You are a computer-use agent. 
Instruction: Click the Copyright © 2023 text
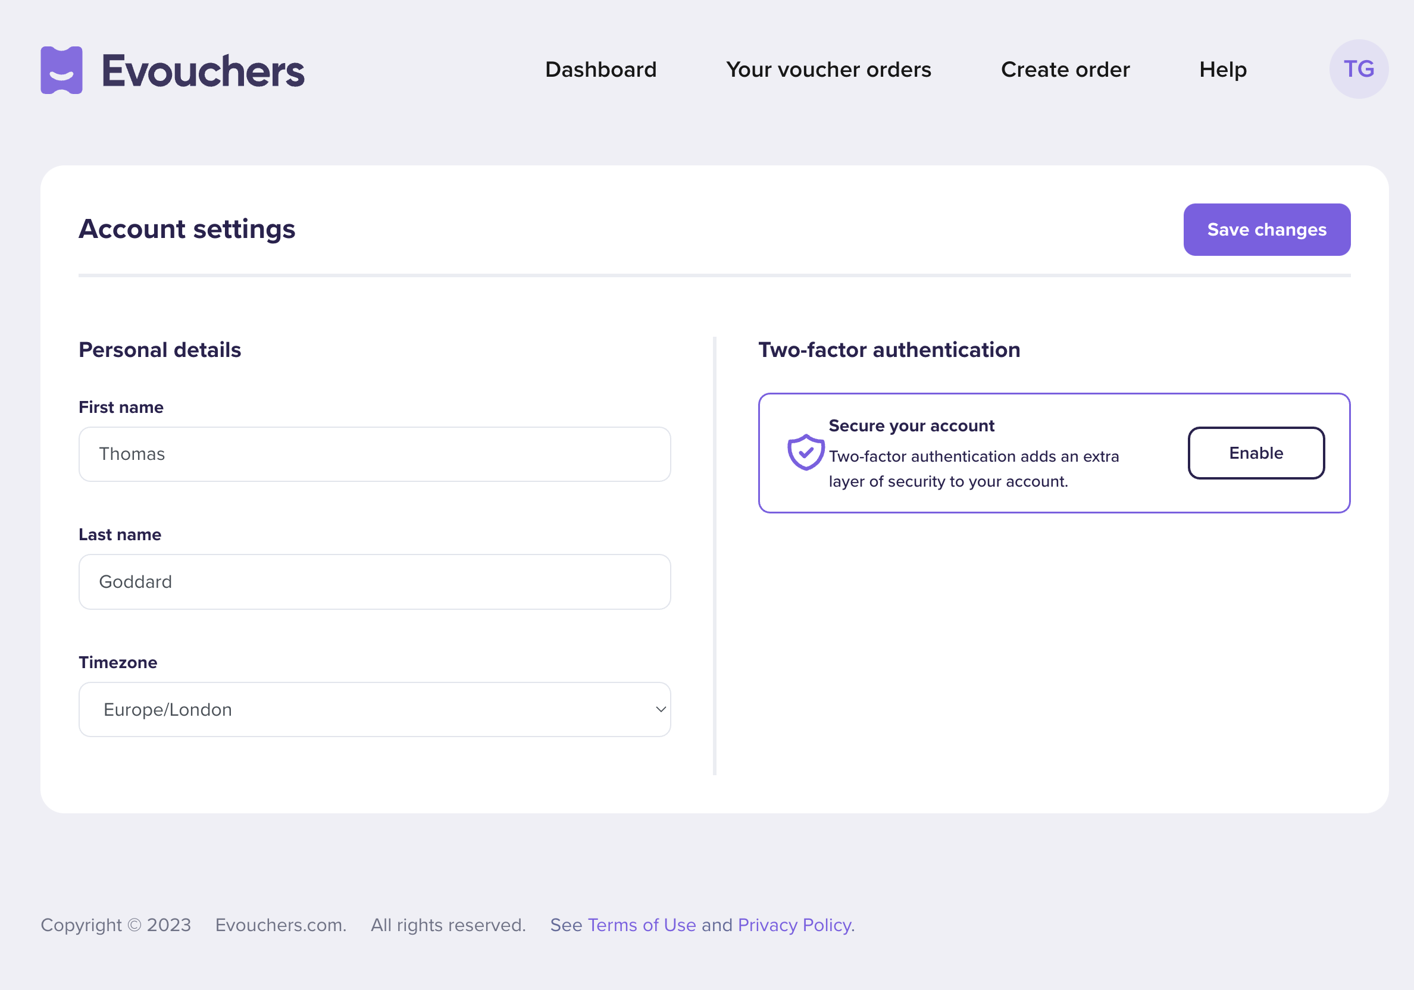(x=116, y=925)
